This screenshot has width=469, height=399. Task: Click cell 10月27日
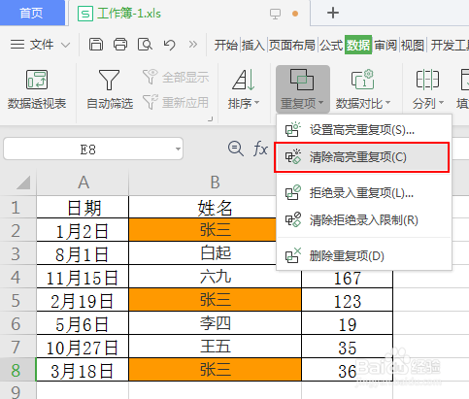(x=83, y=347)
